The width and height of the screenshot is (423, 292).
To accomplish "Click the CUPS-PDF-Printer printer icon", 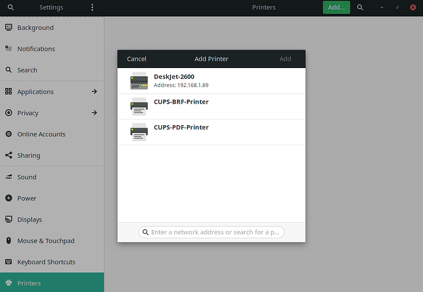I will (139, 132).
